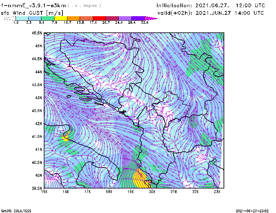The width and height of the screenshot is (276, 213).
Task: Click the magenta arrow end of legend
Action: 151,18
